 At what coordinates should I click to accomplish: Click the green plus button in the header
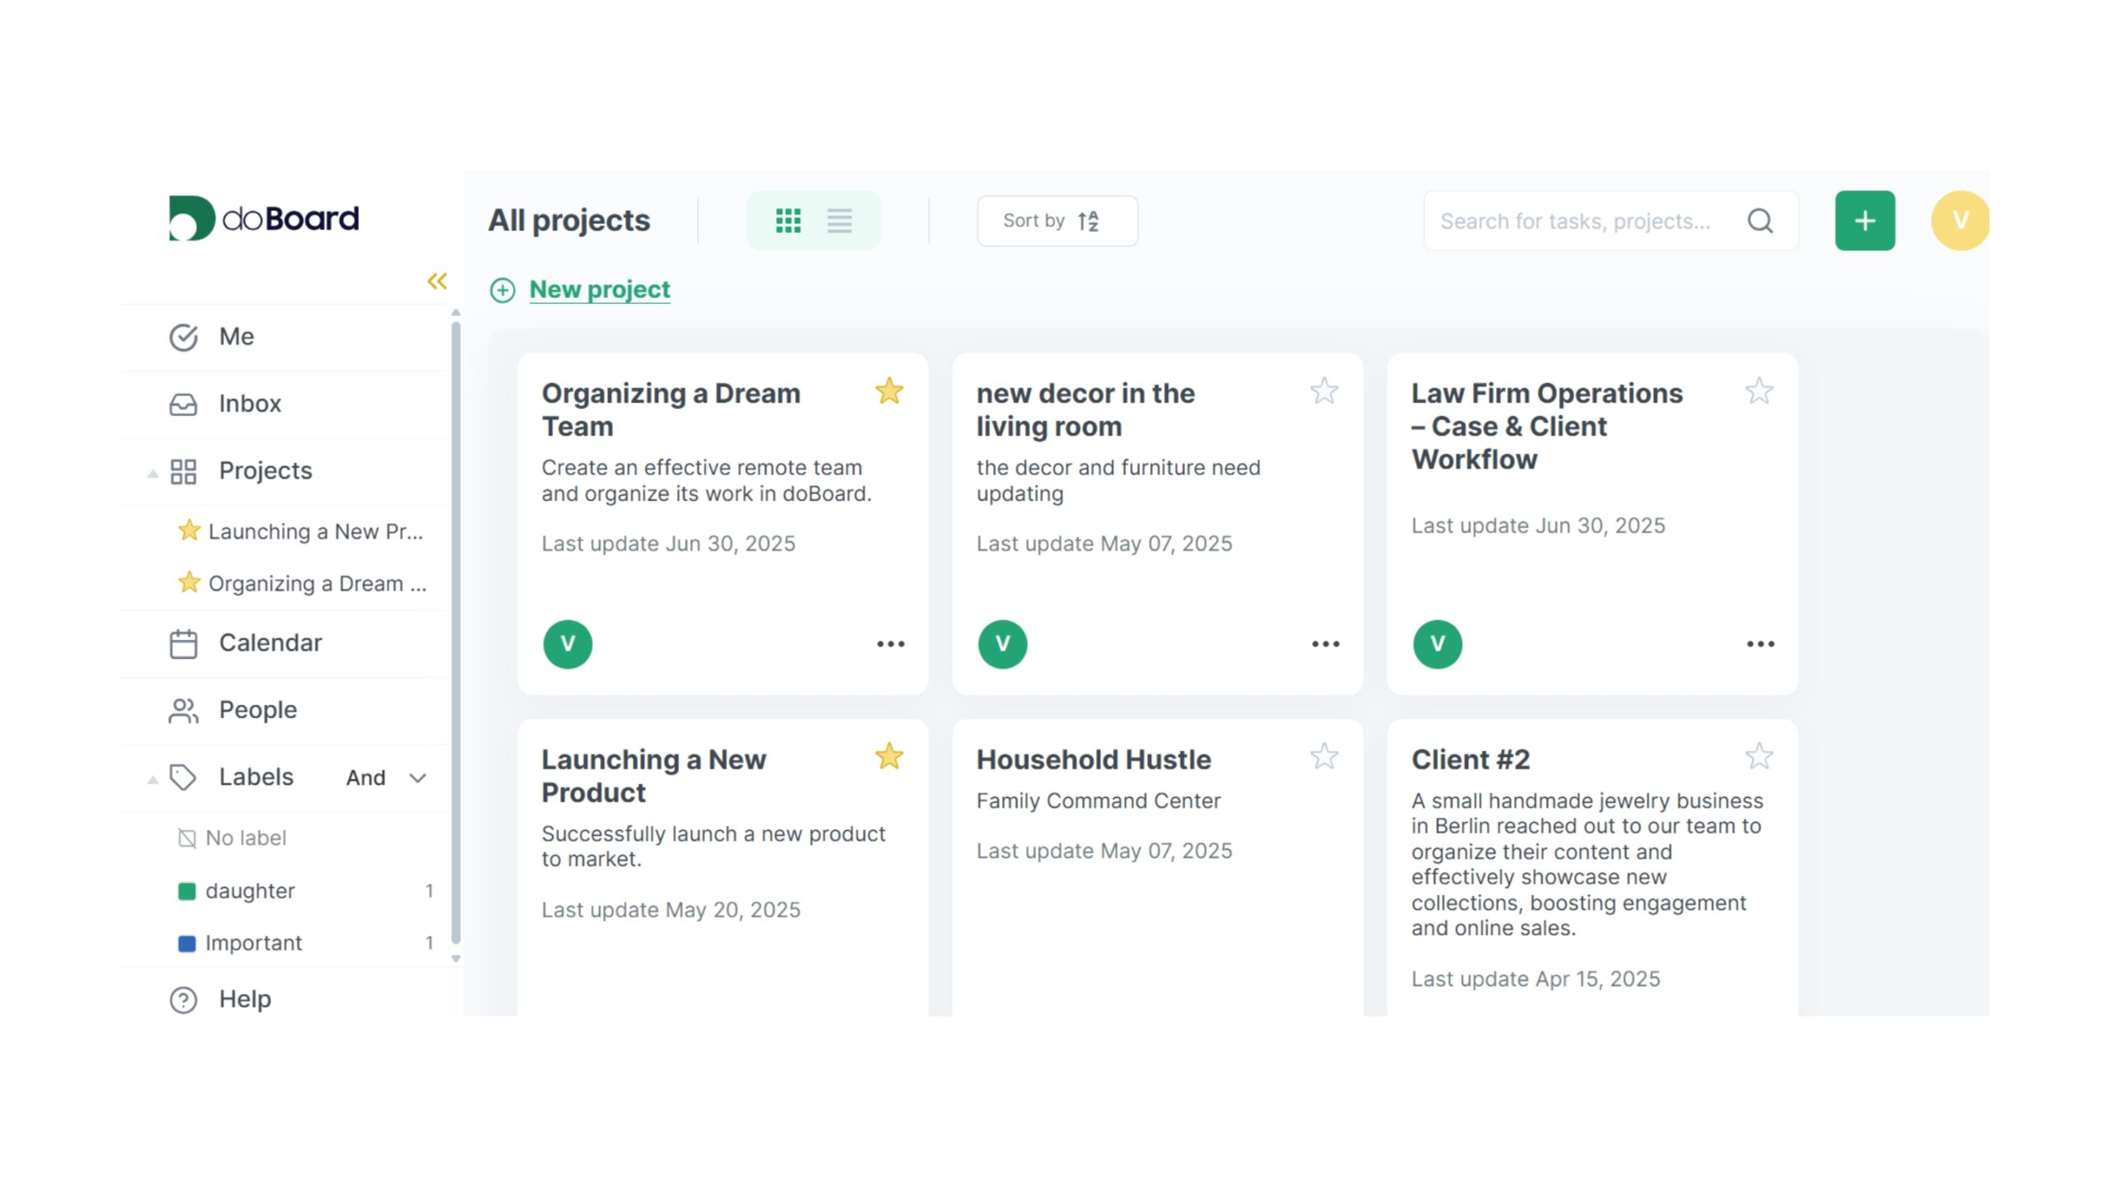[1864, 219]
